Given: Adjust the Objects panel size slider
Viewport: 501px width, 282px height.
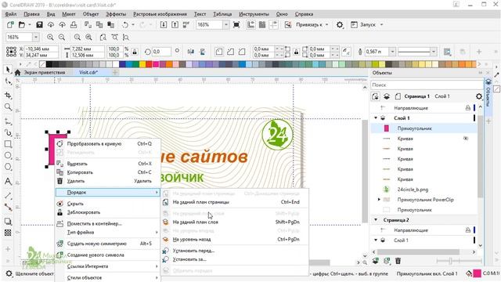Looking at the screenshot, I should pos(450,261).
